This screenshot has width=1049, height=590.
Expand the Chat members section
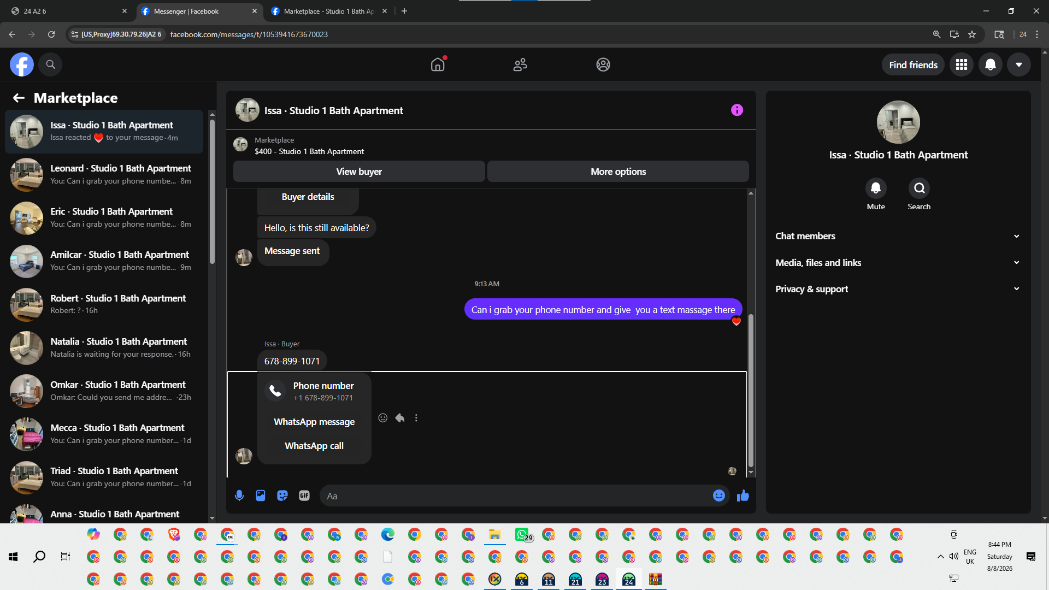point(898,236)
